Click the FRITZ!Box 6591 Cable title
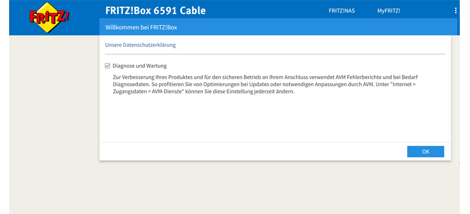This screenshot has width=470, height=214. (155, 11)
